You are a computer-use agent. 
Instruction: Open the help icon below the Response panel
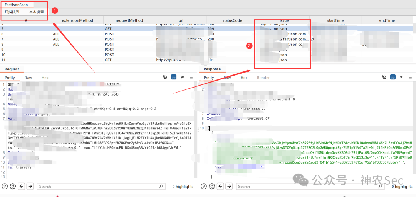(204, 186)
